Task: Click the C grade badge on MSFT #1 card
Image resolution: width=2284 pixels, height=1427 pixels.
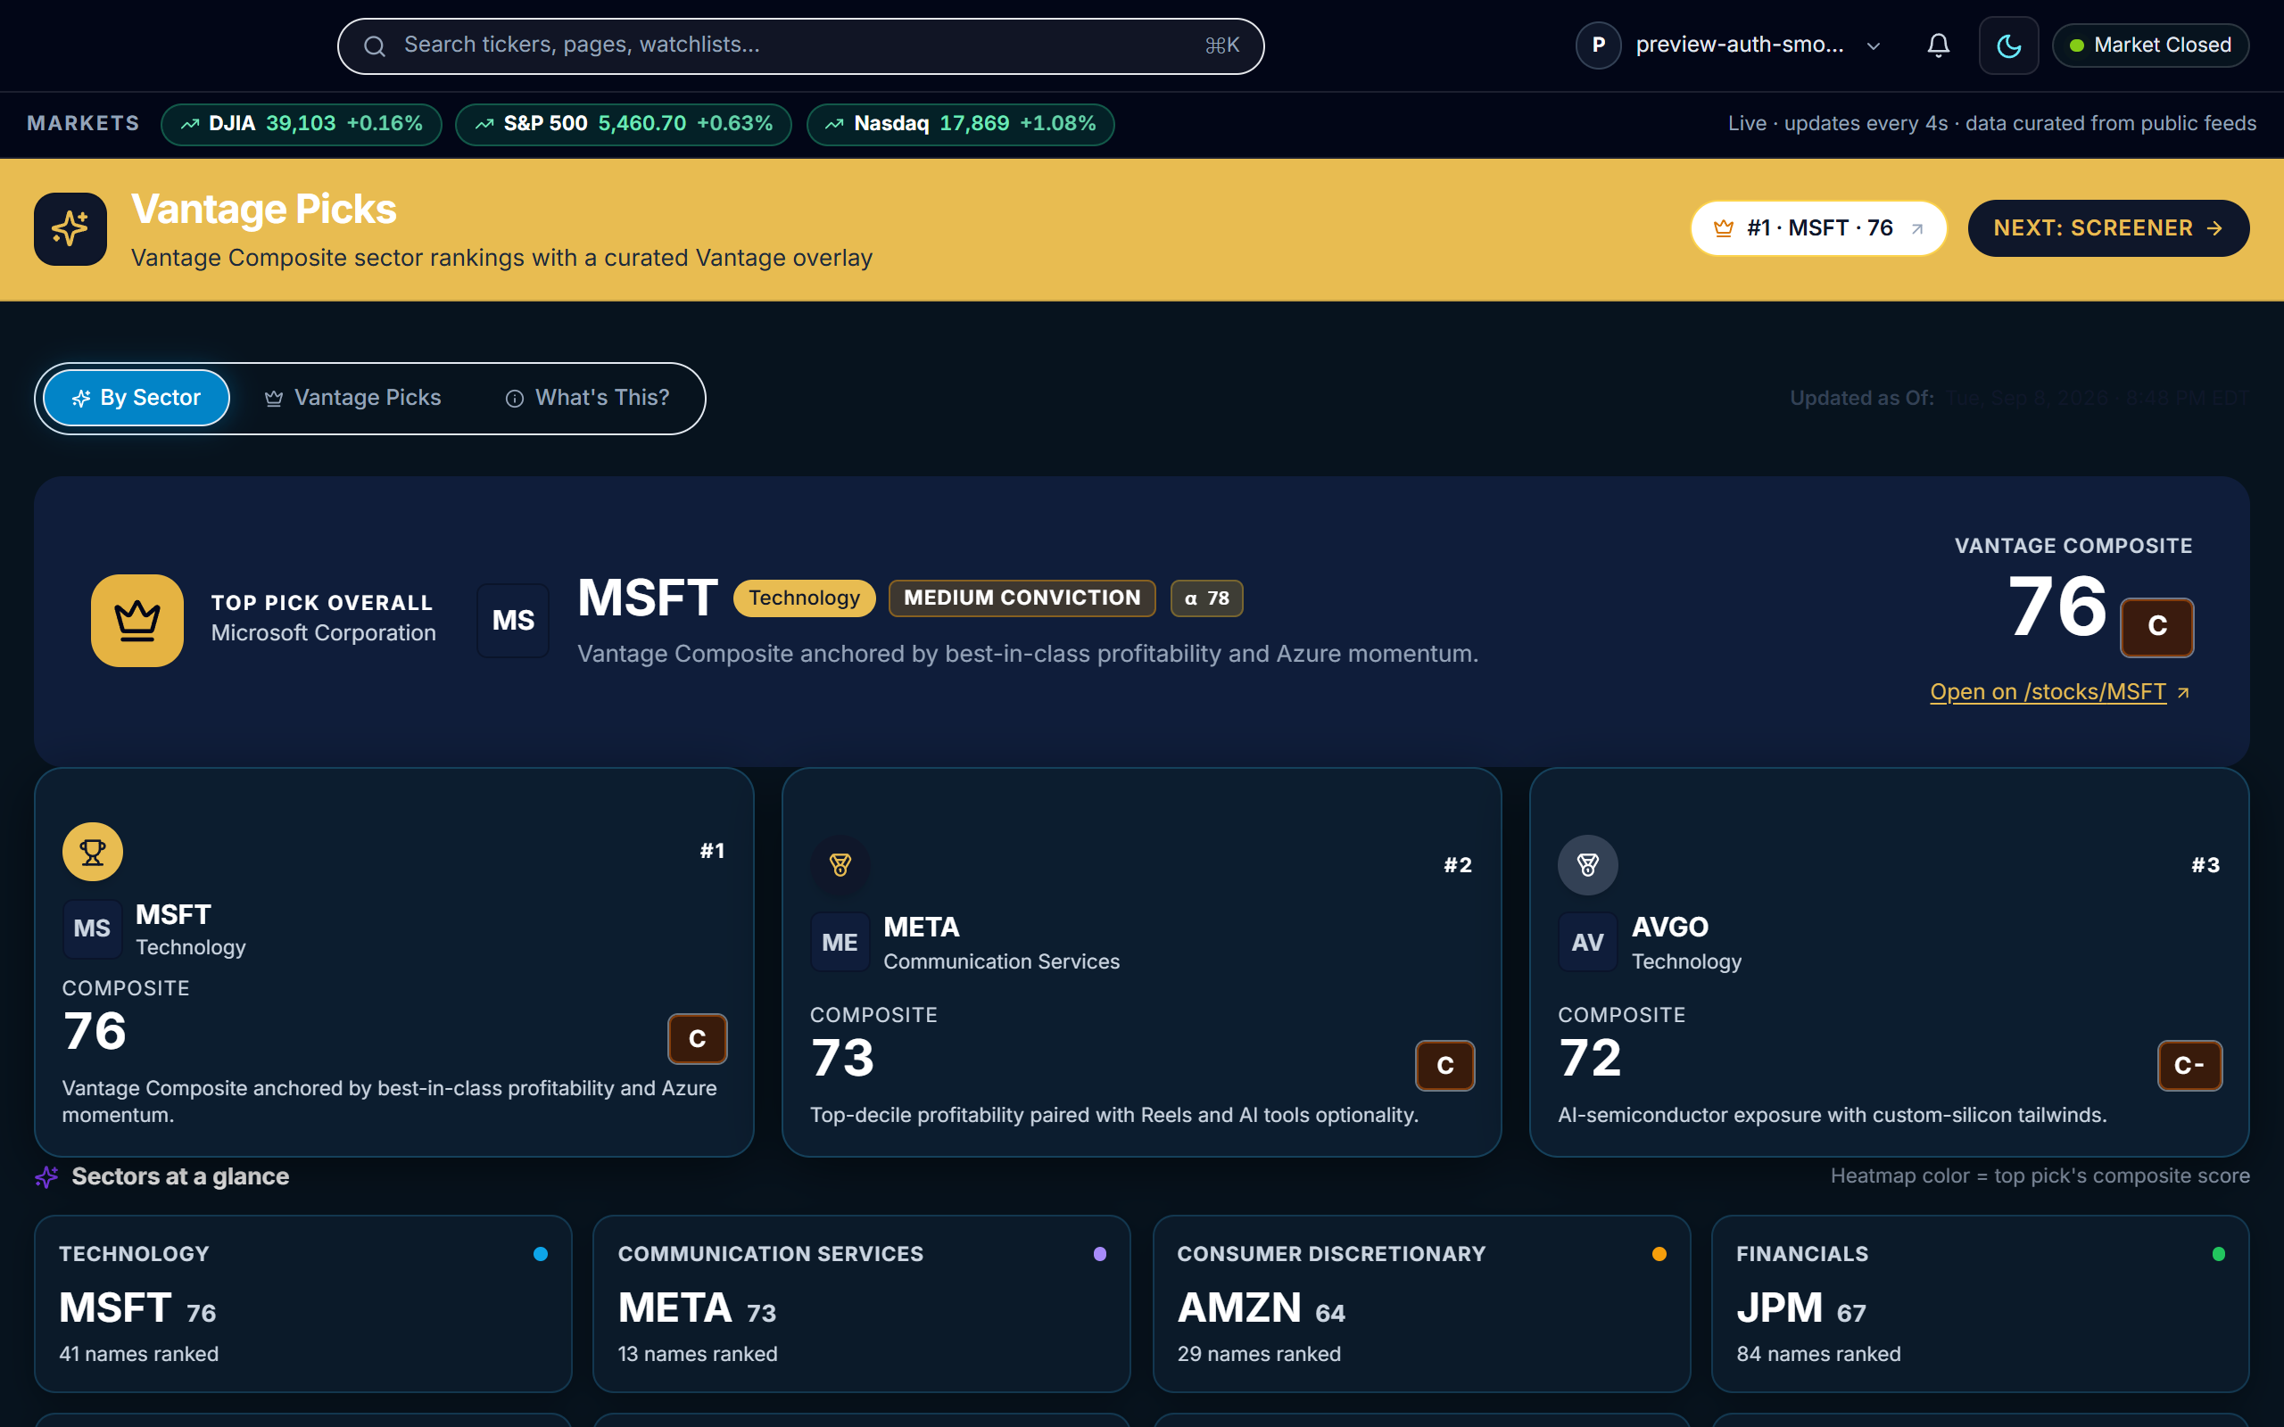Action: (698, 1039)
